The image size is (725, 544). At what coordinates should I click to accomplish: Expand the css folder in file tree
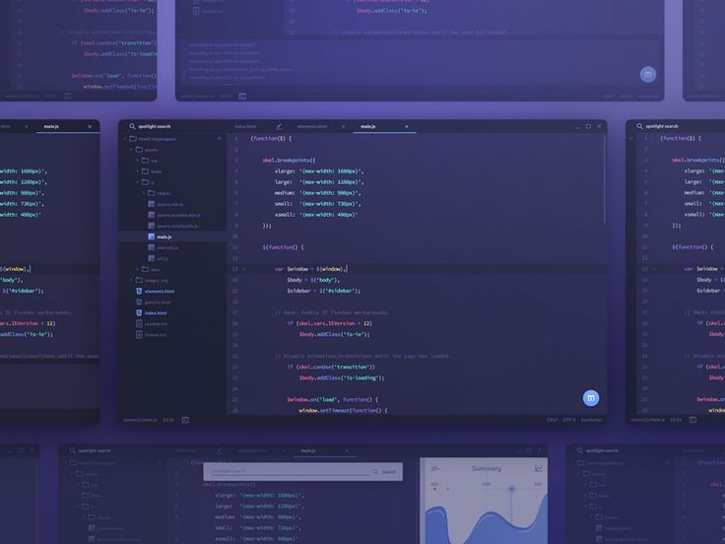click(137, 160)
